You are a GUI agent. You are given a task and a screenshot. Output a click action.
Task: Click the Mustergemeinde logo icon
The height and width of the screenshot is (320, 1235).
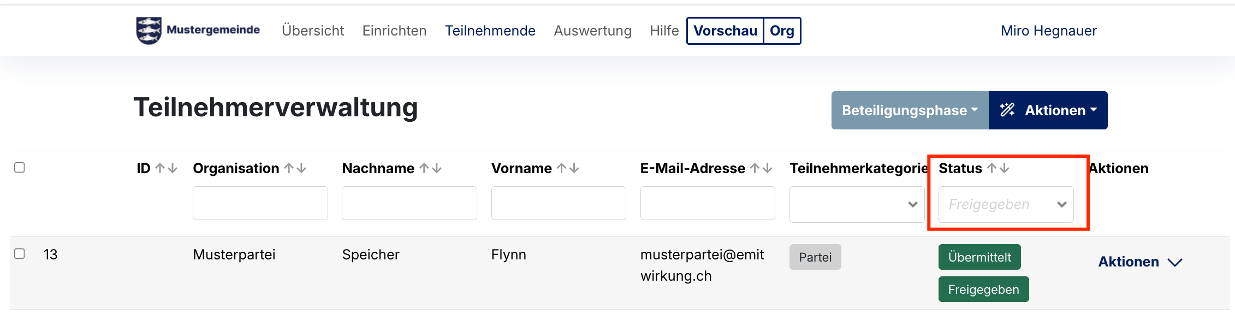click(149, 31)
